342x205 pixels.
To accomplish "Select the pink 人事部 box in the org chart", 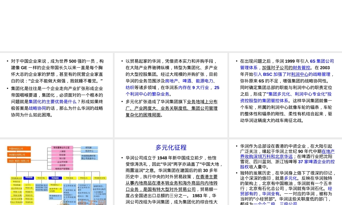I will click(62, 151).
